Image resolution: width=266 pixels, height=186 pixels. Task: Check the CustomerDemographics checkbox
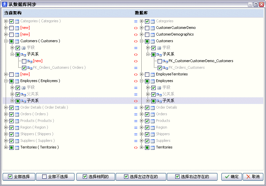147,35
